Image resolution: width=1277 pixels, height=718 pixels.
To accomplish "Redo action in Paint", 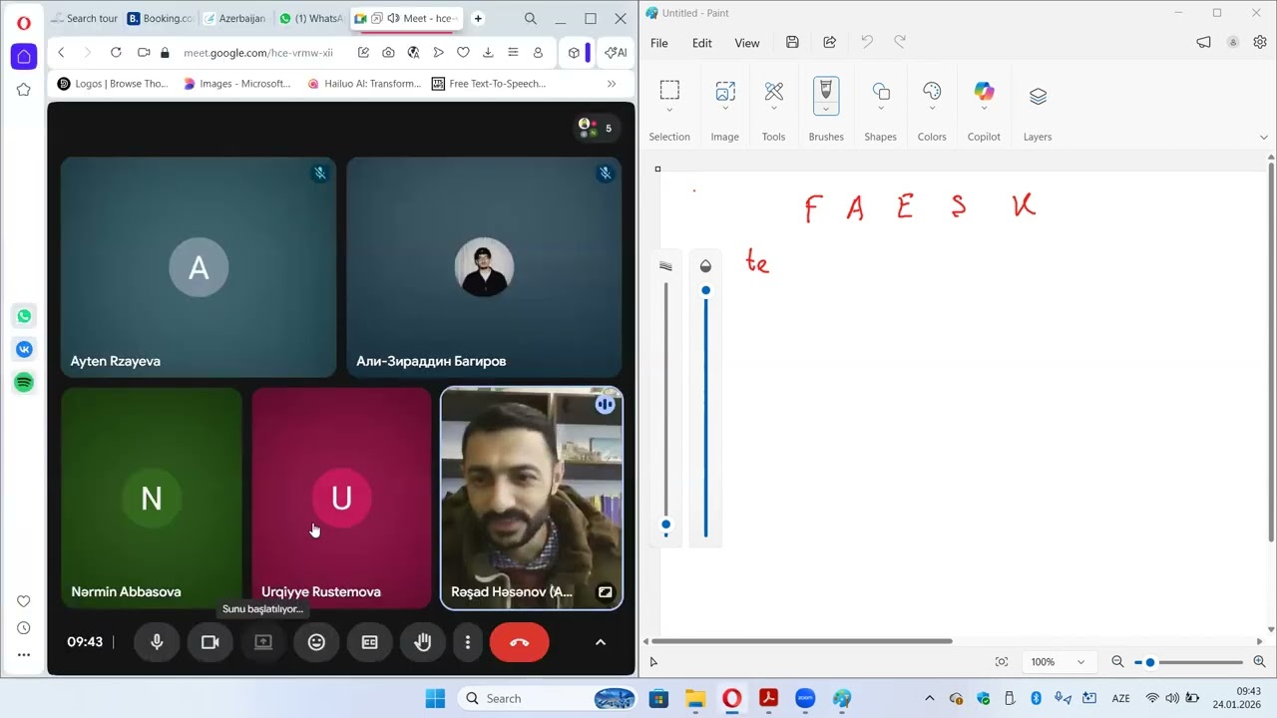I will [900, 42].
